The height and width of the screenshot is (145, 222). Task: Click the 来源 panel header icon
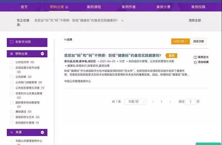(12, 132)
